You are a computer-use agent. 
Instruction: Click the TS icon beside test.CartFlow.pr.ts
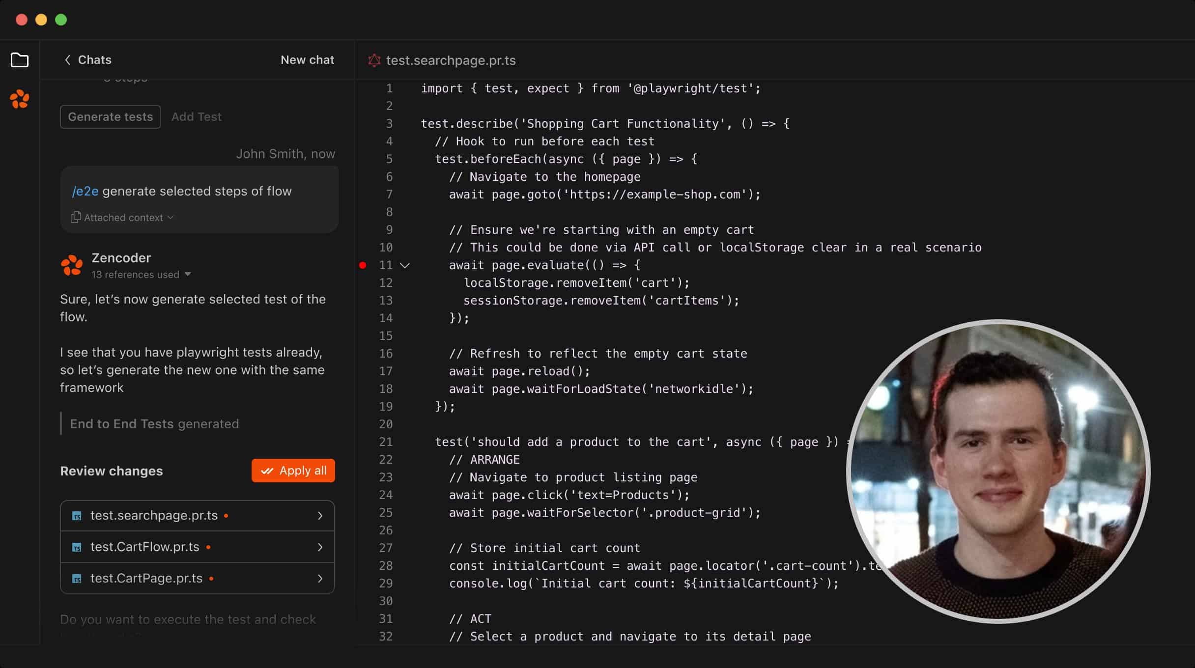(77, 547)
